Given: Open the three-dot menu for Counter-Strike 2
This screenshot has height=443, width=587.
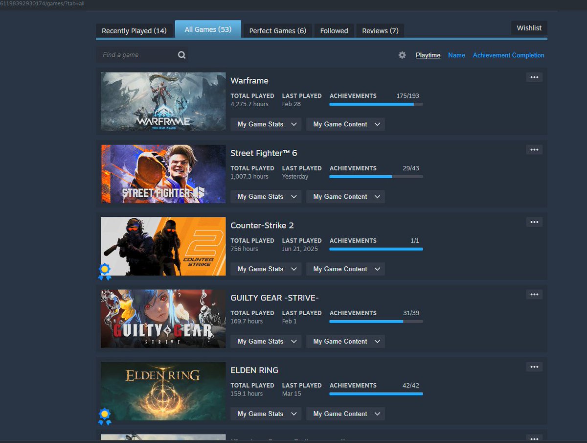Looking at the screenshot, I should [534, 222].
